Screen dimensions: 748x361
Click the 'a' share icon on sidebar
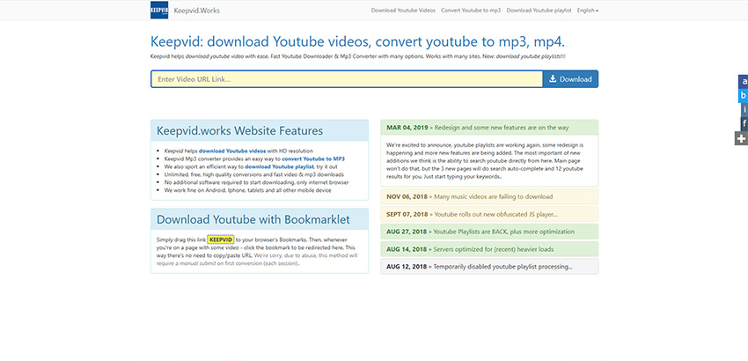(743, 80)
